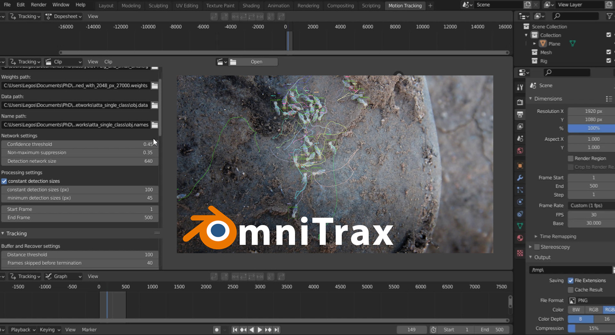Open the Physics properties tab
The height and width of the screenshot is (335, 615).
coord(520,202)
